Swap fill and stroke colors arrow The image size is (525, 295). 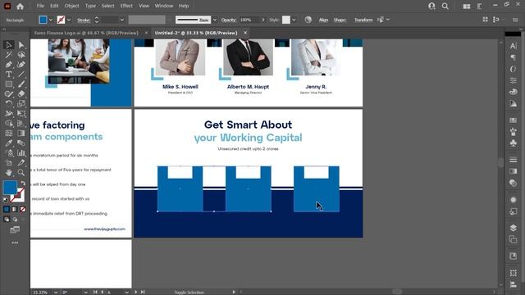pyautogui.click(x=23, y=184)
